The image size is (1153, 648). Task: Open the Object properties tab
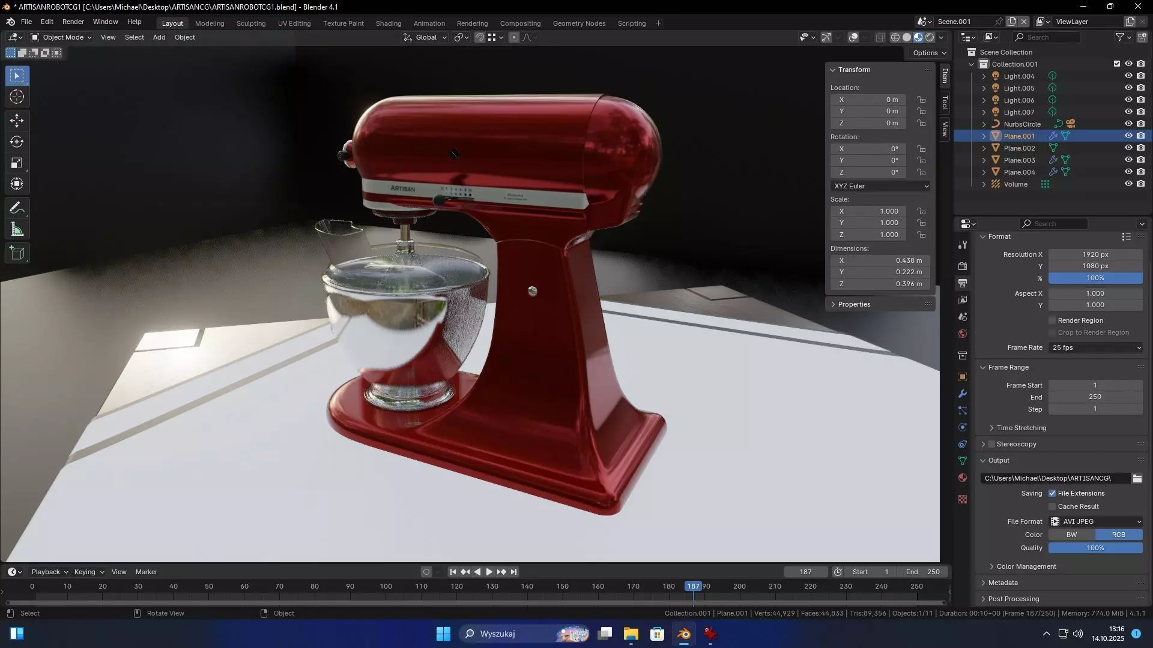(x=963, y=377)
